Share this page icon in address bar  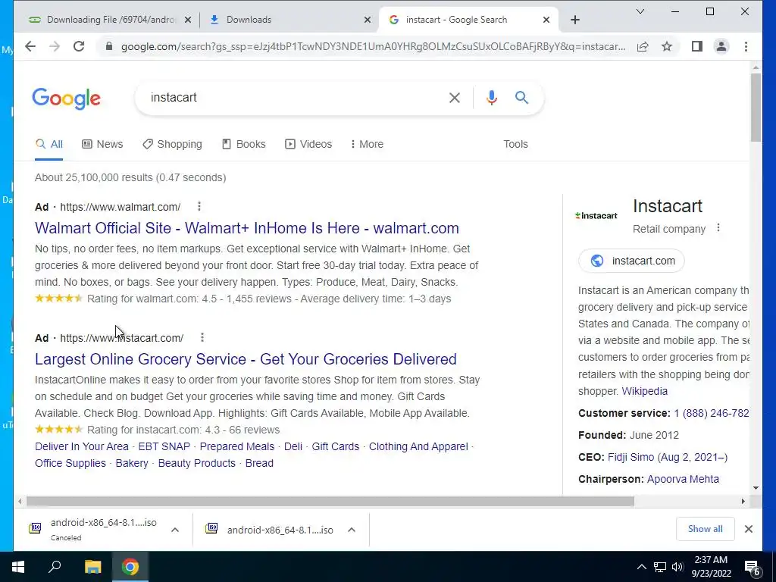643,46
